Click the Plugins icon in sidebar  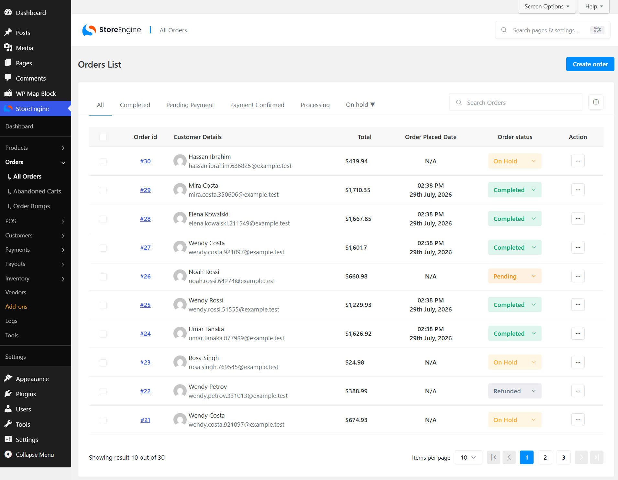point(8,394)
